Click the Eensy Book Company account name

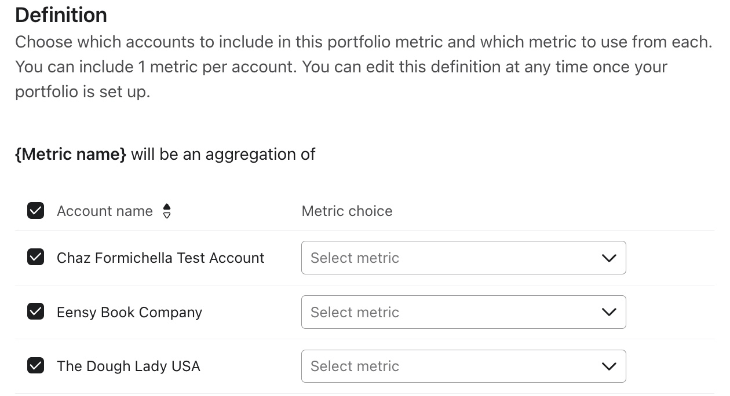pyautogui.click(x=129, y=313)
